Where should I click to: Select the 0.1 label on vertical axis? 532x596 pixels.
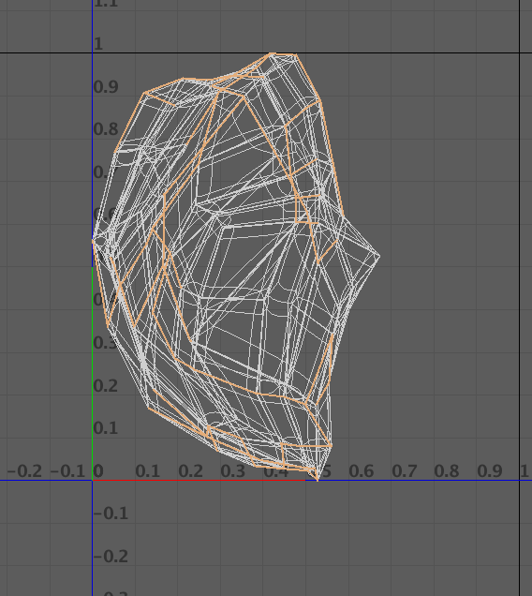click(106, 428)
